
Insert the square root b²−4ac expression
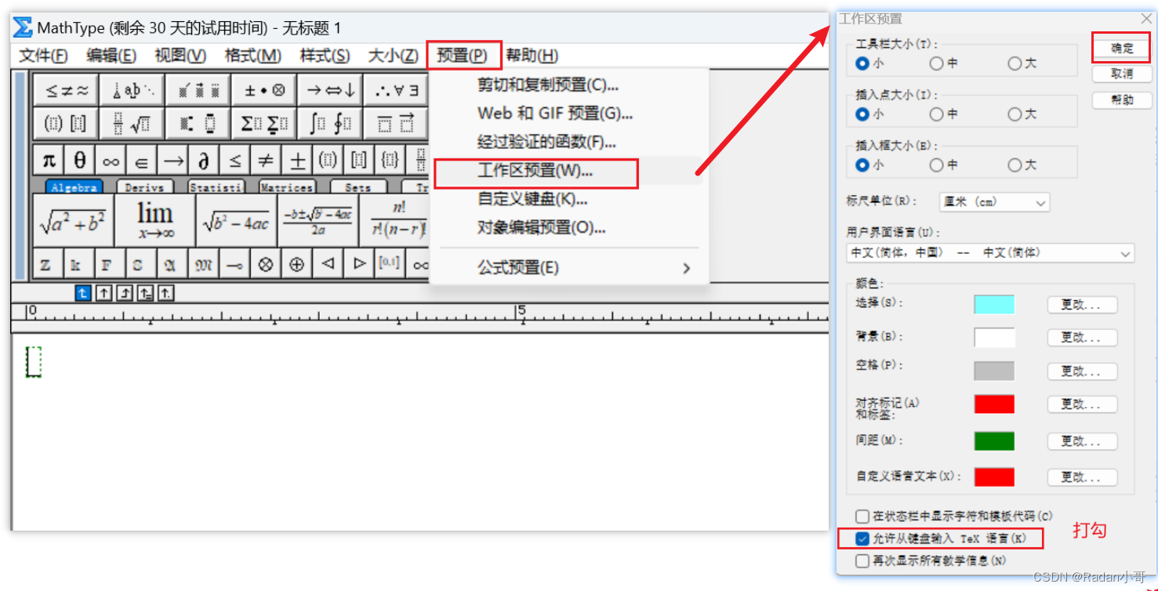(x=236, y=221)
